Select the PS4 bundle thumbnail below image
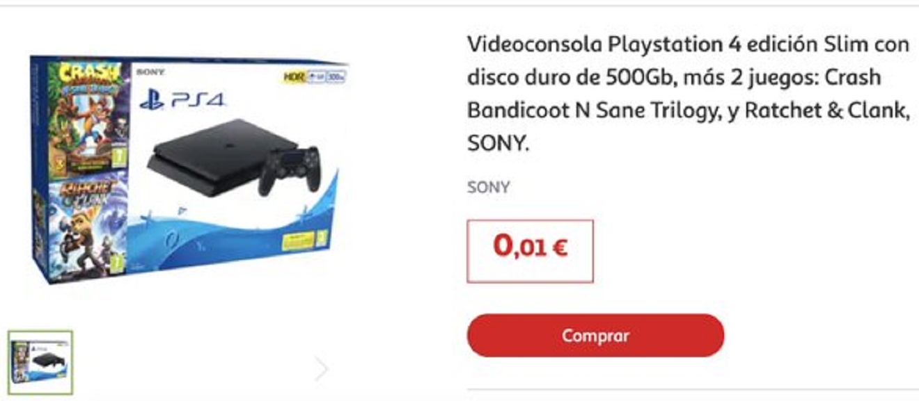This screenshot has width=919, height=401. [x=40, y=362]
